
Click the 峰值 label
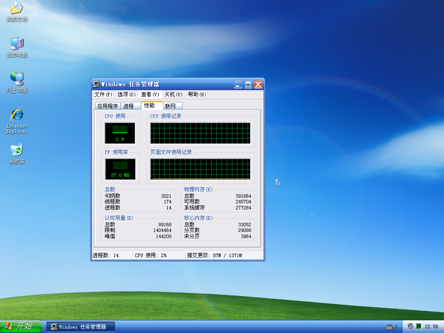tap(110, 236)
